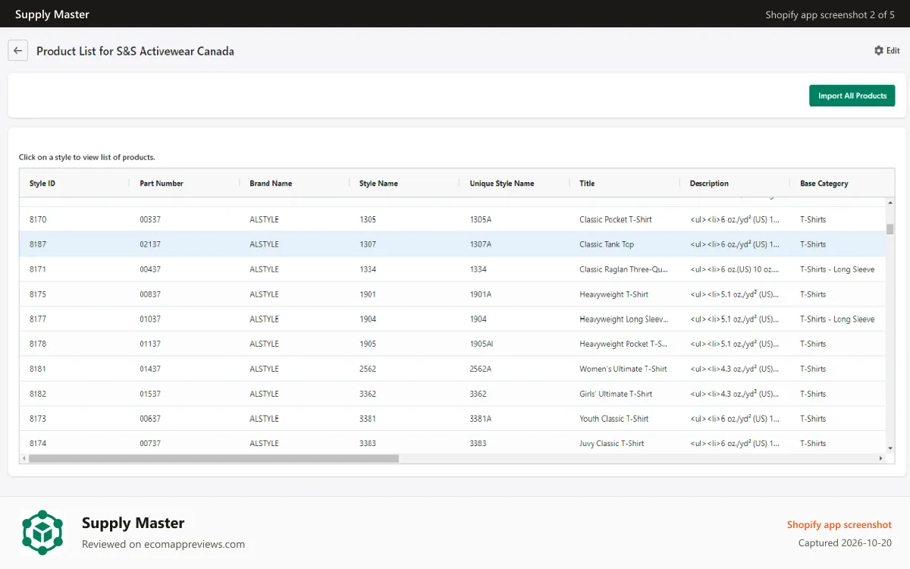Click the Product List page title
Viewport: 910px width, 569px height.
[x=135, y=52]
